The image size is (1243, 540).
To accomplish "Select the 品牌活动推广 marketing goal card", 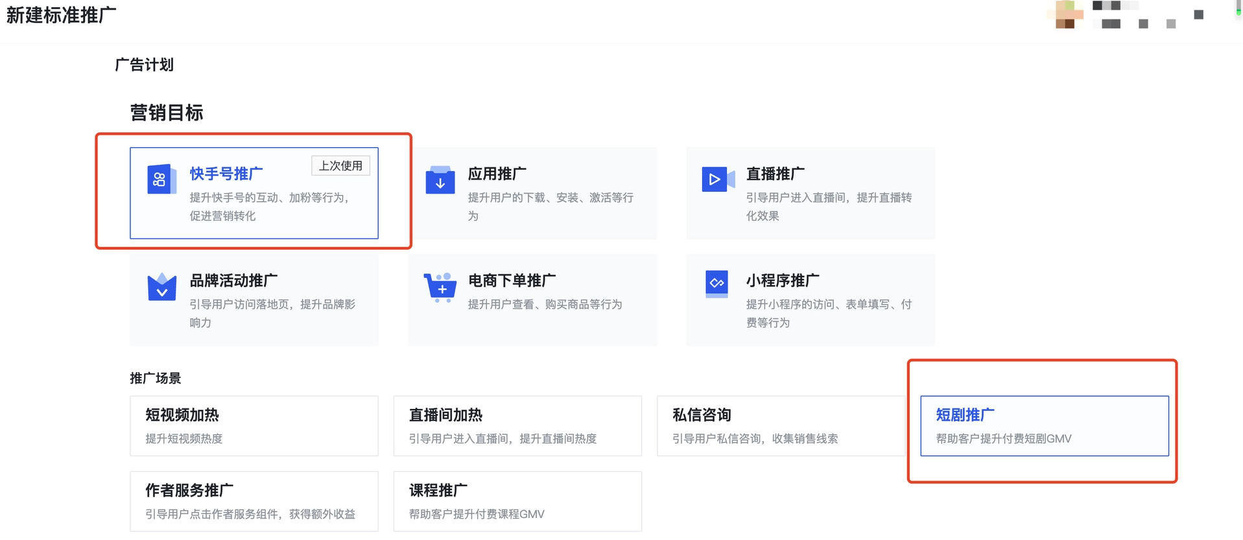I will pyautogui.click(x=254, y=299).
